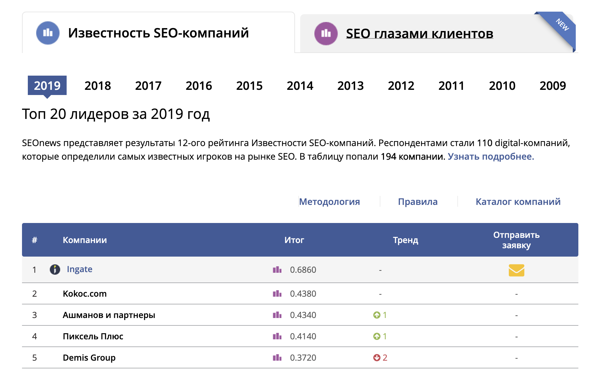The image size is (590, 371).
Task: Open the Правила link
Action: coord(418,202)
